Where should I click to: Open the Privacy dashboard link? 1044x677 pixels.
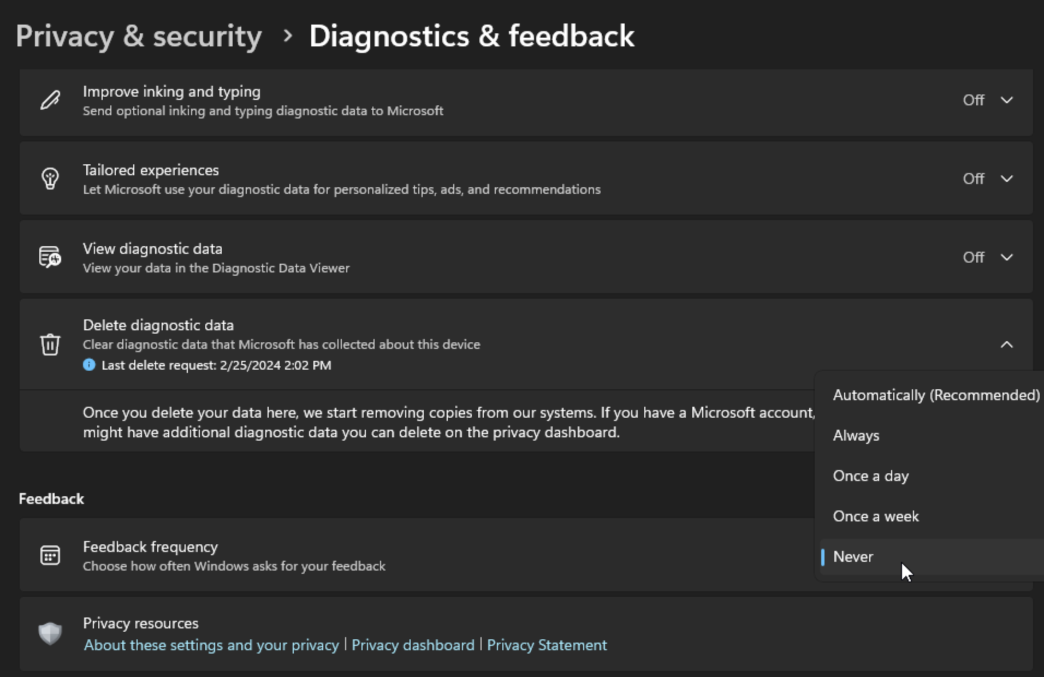pos(413,645)
